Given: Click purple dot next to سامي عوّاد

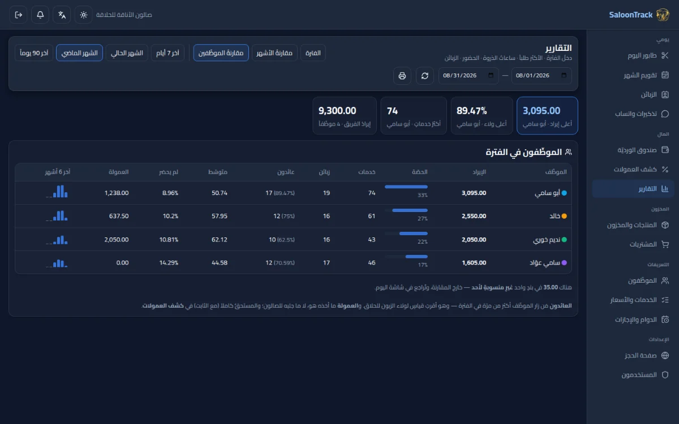Looking at the screenshot, I should (x=564, y=263).
